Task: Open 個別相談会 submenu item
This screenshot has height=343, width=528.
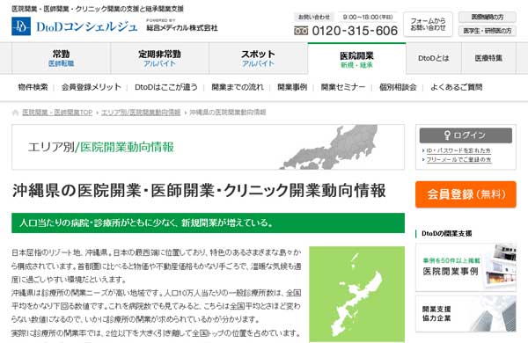Action: pos(398,87)
